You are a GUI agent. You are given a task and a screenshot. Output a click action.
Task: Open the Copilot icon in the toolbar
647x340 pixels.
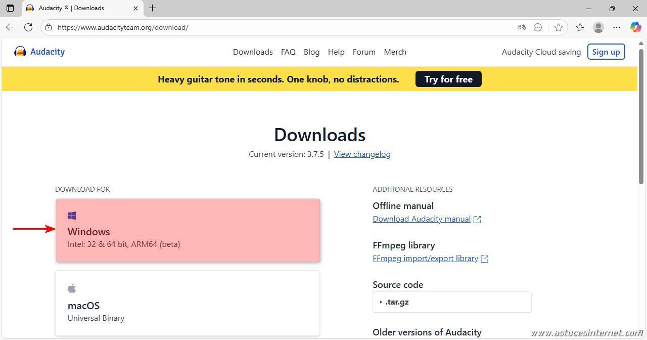click(x=635, y=27)
